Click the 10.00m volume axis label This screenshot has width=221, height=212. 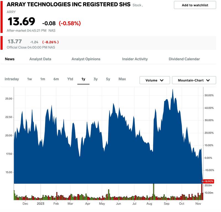point(209,193)
